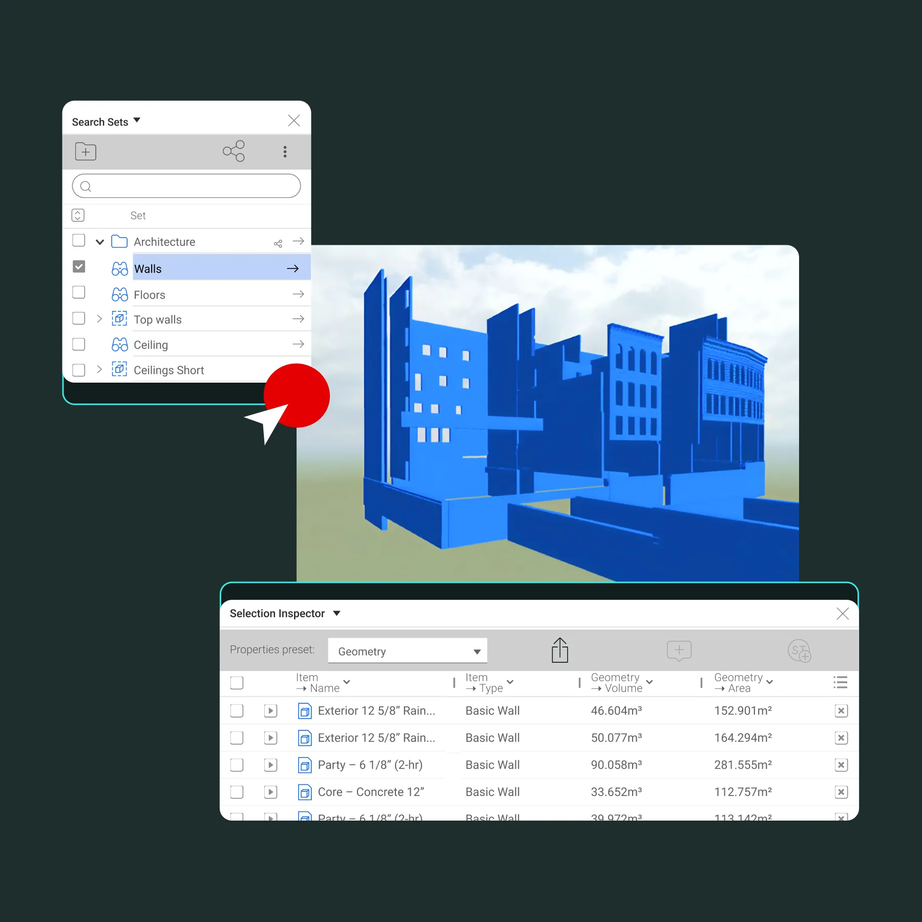Open the Selection Inspector title dropdown
The height and width of the screenshot is (922, 922).
coord(337,613)
